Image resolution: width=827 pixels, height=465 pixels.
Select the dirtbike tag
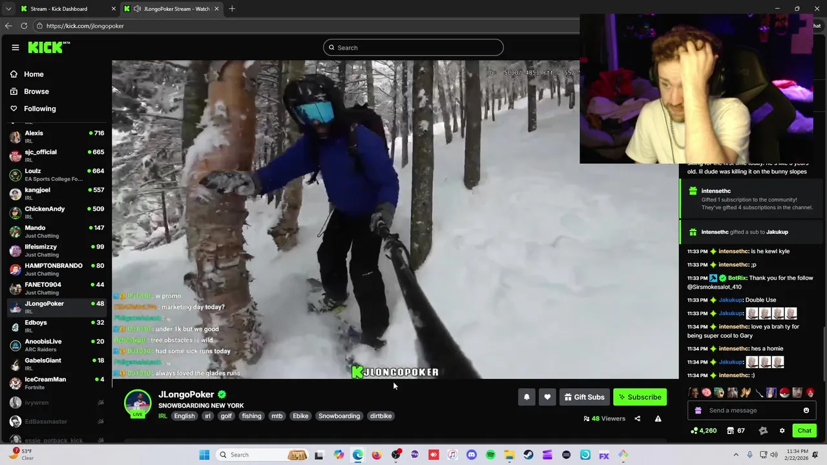coord(381,416)
